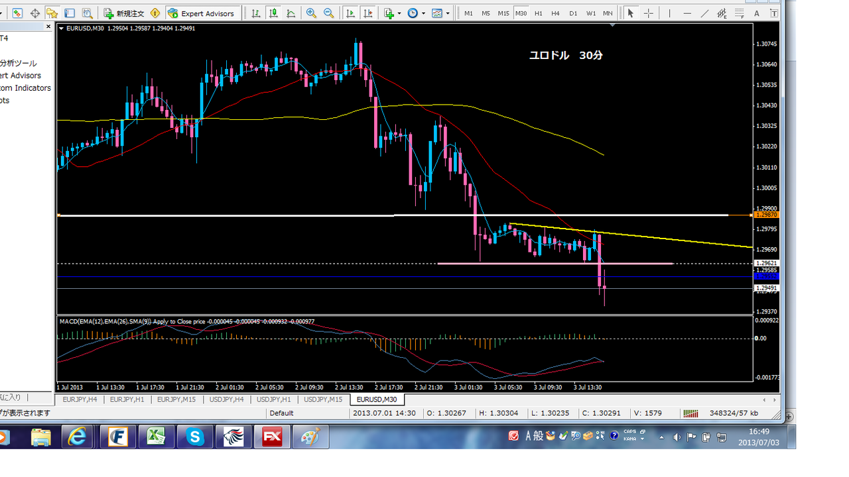Select Expert Advisors in Navigator tree

pos(21,76)
